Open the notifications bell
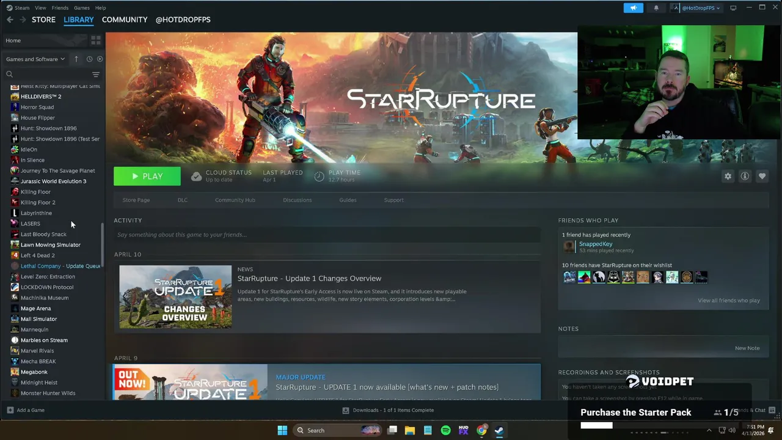This screenshot has width=782, height=440. pyautogui.click(x=656, y=8)
